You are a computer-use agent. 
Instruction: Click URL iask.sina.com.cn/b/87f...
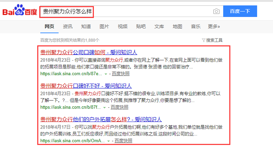pyautogui.click(x=70, y=107)
